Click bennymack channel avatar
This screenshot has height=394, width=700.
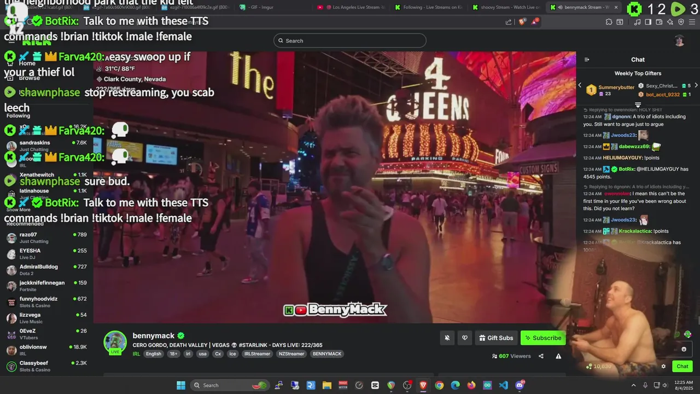(x=115, y=343)
